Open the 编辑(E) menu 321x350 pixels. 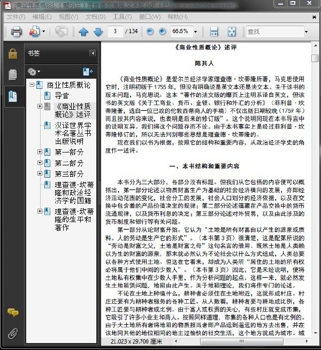42,17
